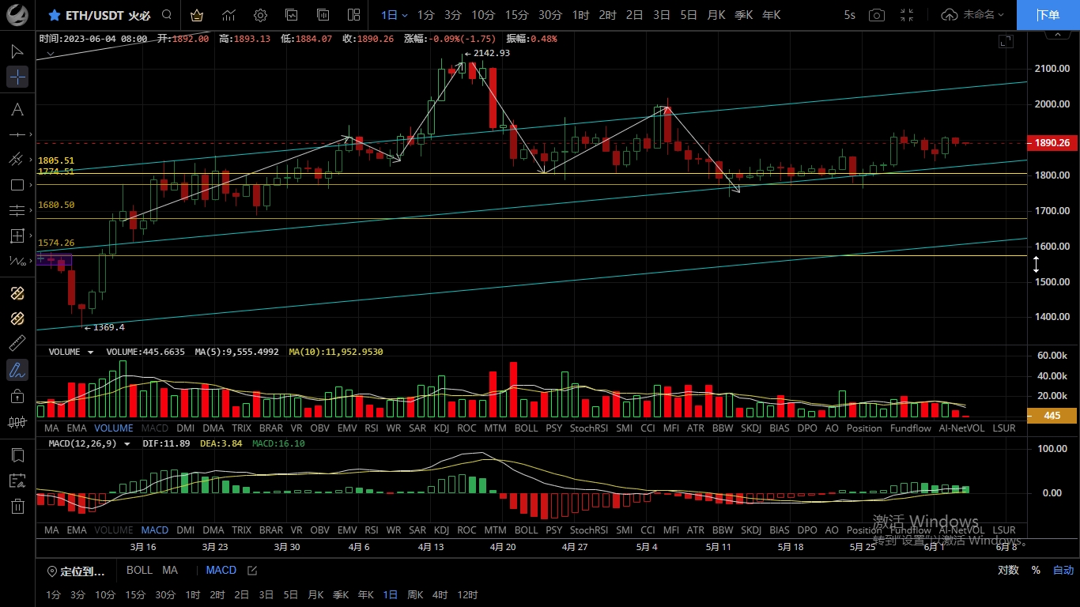Click the 5s refresh interval button
1080x607 pixels.
pos(849,15)
